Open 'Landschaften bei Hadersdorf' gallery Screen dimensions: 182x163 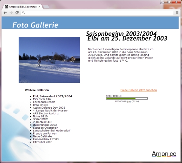click(x=51, y=130)
